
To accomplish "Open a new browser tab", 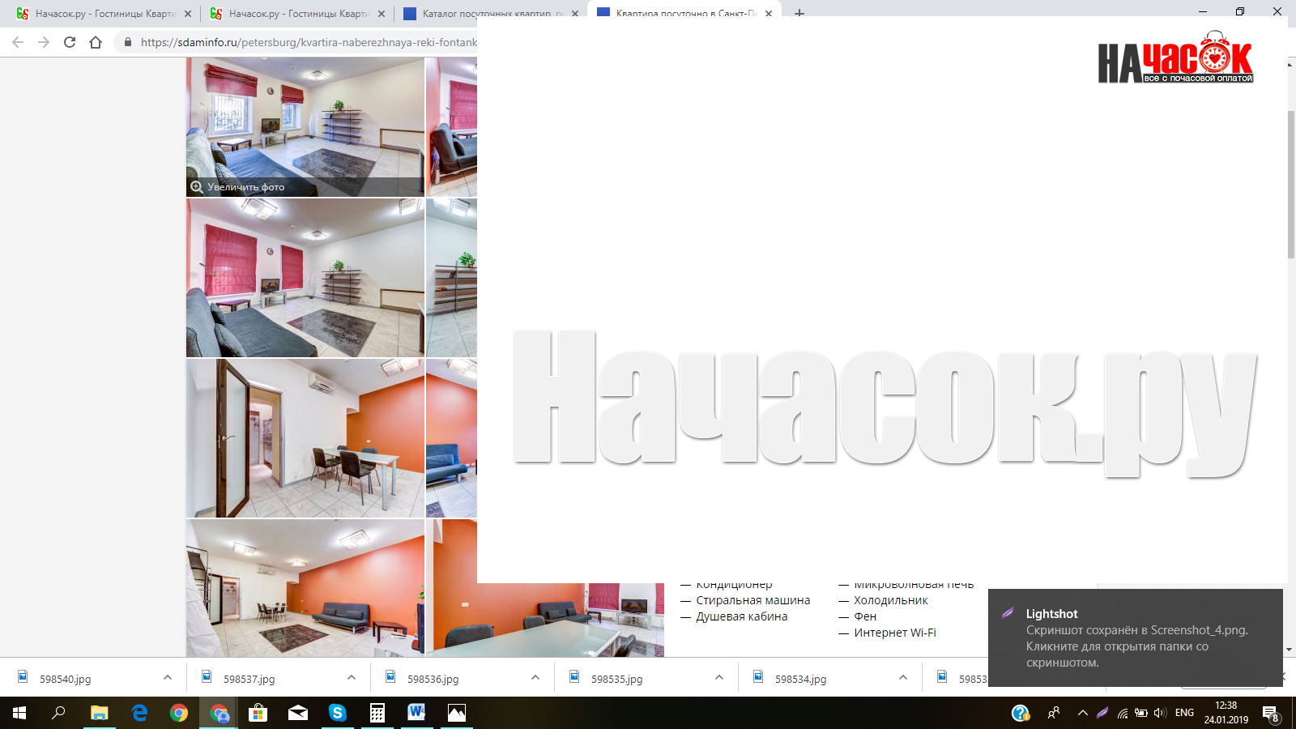I will [x=799, y=14].
